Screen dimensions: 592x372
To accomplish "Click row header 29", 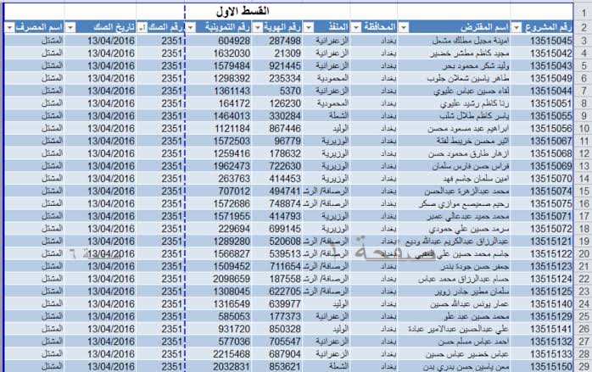I will [583, 366].
